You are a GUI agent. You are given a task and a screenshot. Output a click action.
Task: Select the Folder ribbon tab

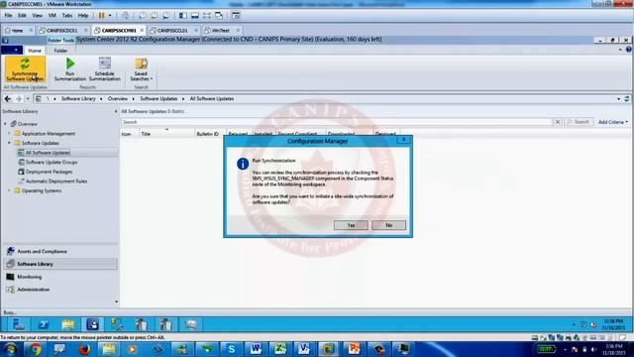click(x=60, y=51)
